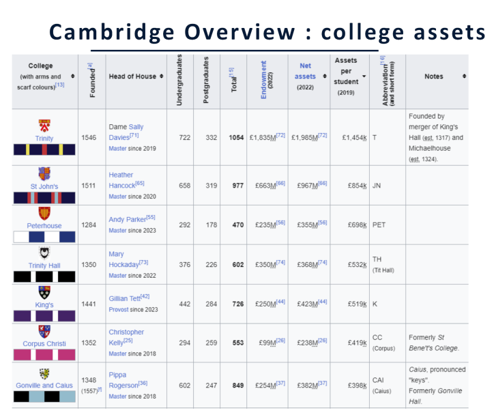The image size is (494, 415).
Task: Open citation 72 beside Trinity endowment
Action: click(280, 136)
